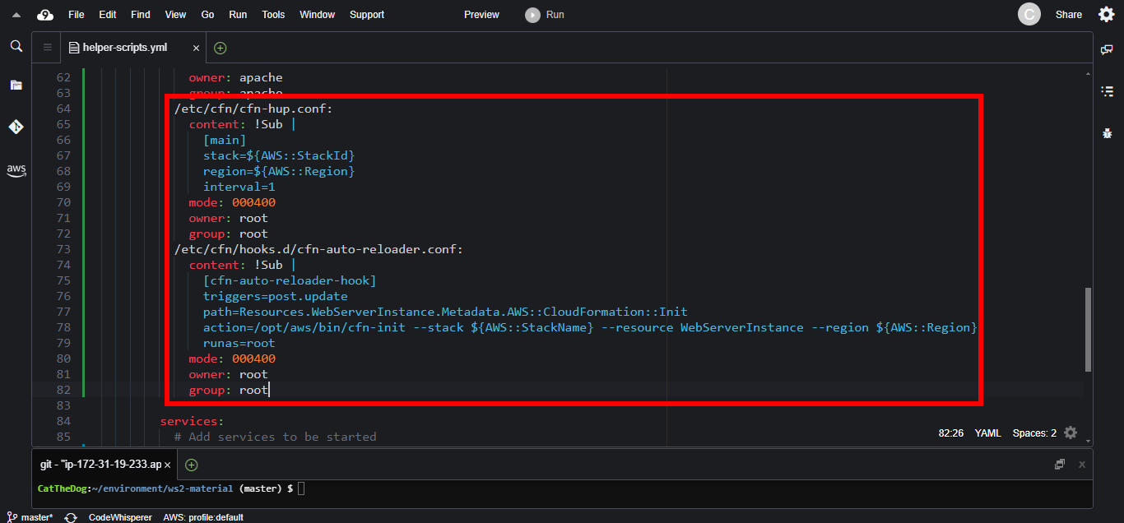Open the Environment file tree panel
This screenshot has width=1124, height=523.
point(16,85)
